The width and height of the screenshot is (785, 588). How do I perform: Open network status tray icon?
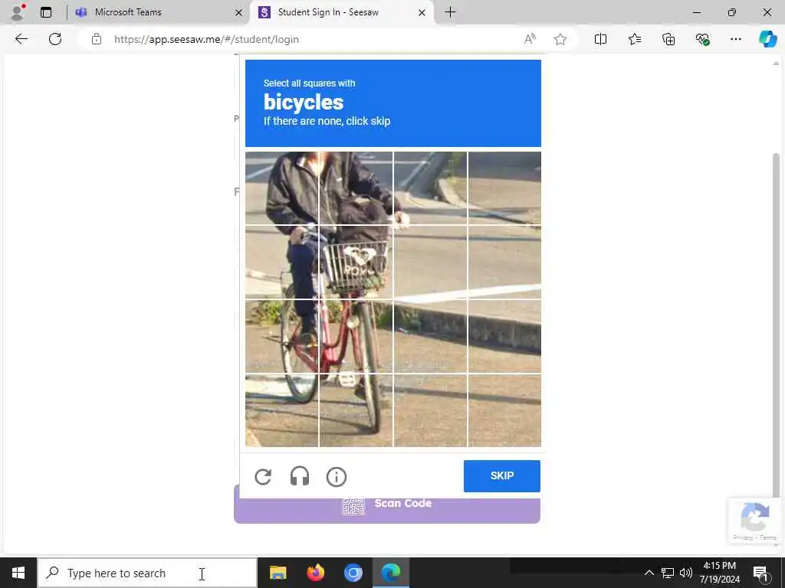(x=668, y=573)
